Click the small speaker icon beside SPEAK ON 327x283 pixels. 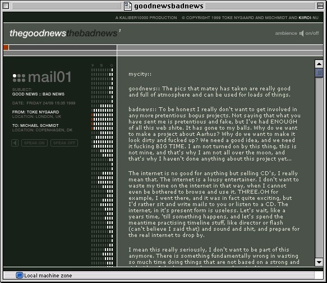click(x=15, y=143)
